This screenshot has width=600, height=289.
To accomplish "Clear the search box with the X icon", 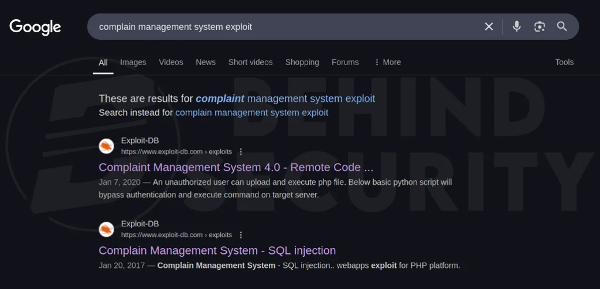I will [x=489, y=26].
